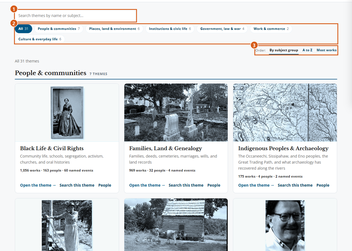Filter by Government, law & war chip
This screenshot has width=352, height=251.
[222, 29]
